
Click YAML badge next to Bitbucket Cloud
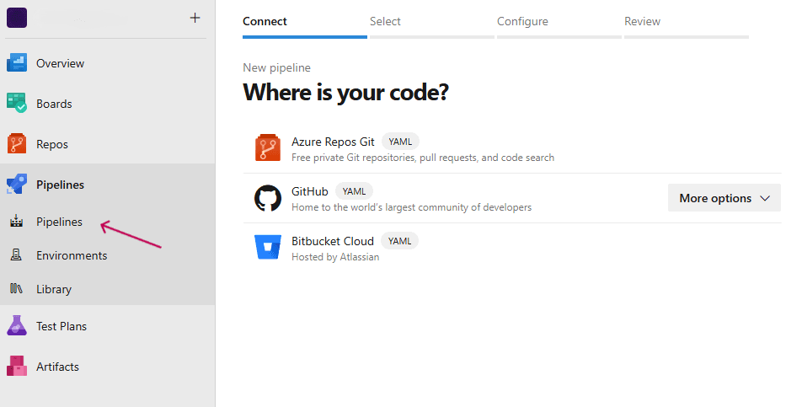pos(399,241)
